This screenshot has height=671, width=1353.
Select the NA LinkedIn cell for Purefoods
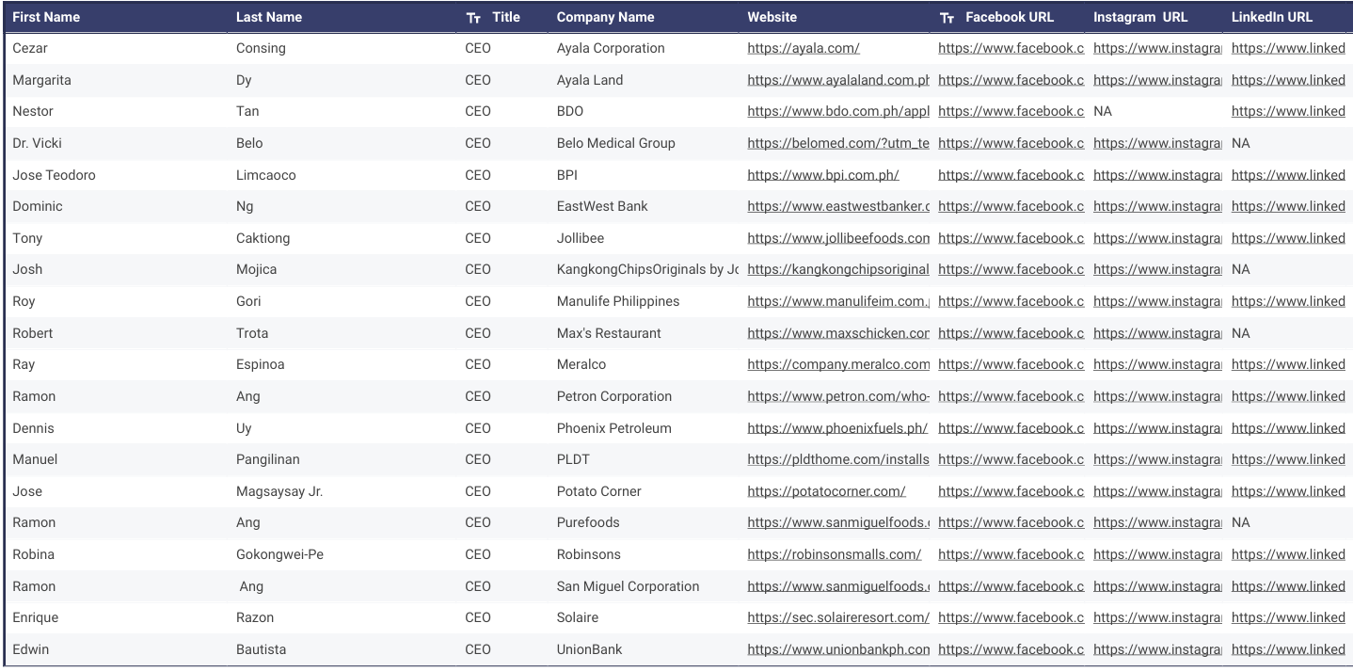tap(1240, 522)
